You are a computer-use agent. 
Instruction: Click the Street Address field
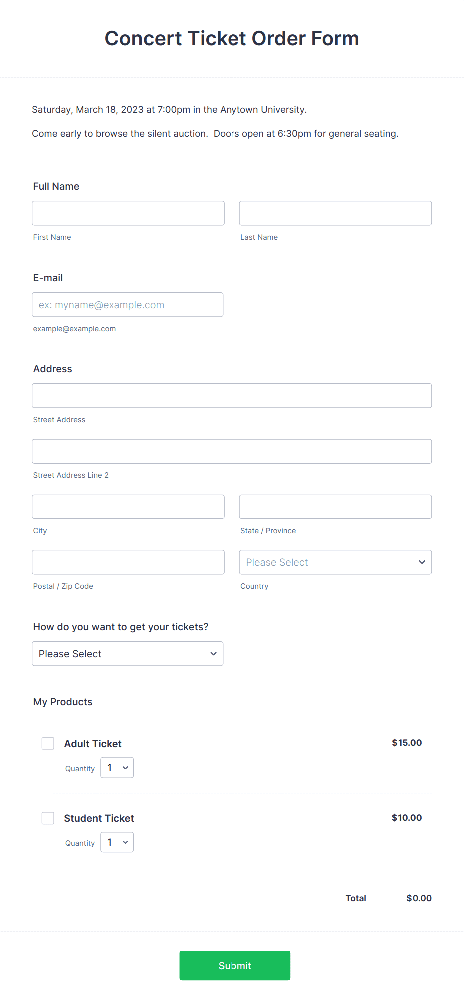[x=232, y=395]
